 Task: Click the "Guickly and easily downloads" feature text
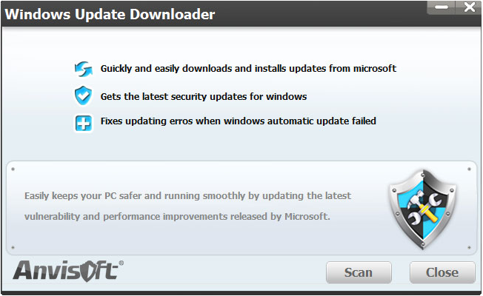click(248, 68)
